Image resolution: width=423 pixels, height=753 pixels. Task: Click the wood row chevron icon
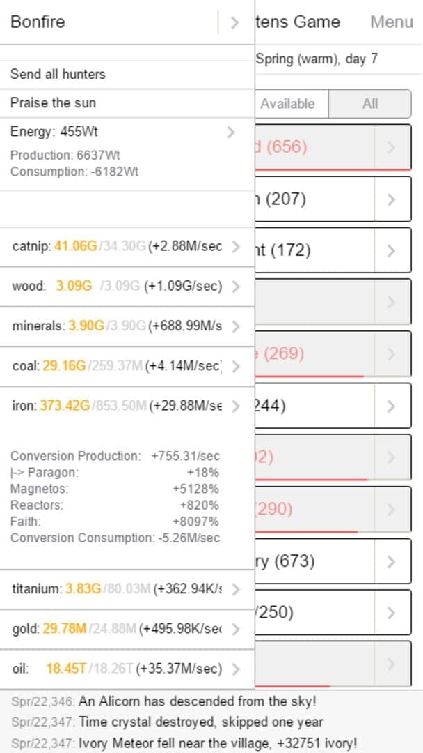[x=237, y=286]
